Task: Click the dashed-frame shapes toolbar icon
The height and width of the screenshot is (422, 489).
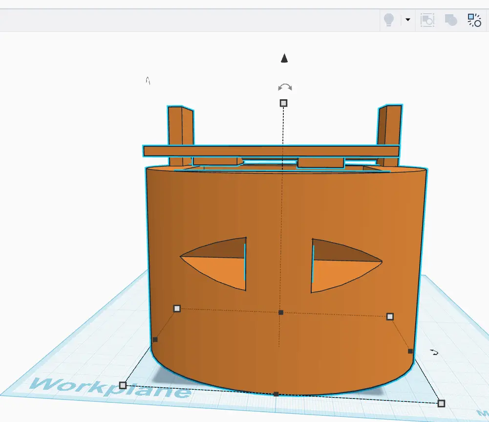Action: click(427, 20)
